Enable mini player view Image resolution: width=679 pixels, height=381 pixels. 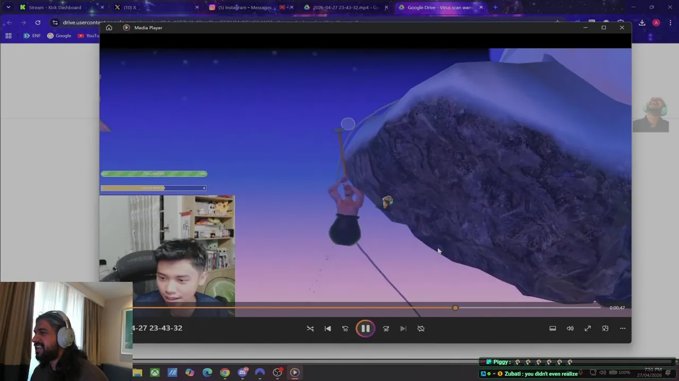click(x=605, y=329)
